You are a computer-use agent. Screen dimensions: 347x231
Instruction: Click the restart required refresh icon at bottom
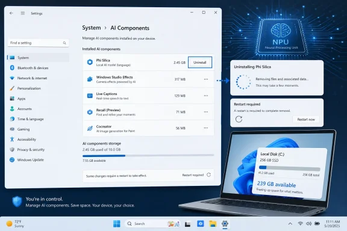pyautogui.click(x=208, y=175)
